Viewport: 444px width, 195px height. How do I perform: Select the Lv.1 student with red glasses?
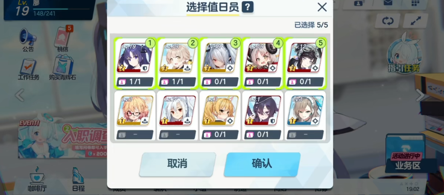pyautogui.click(x=135, y=116)
